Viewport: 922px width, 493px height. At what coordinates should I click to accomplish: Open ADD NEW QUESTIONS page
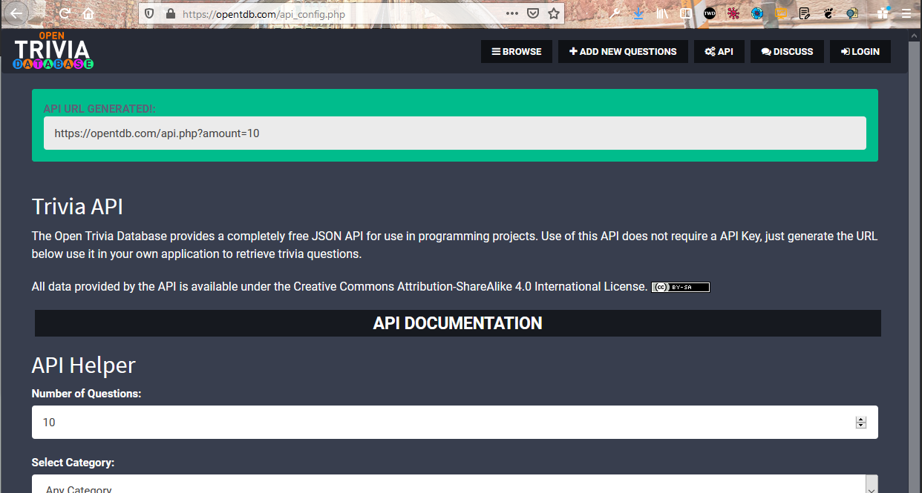[x=623, y=52]
